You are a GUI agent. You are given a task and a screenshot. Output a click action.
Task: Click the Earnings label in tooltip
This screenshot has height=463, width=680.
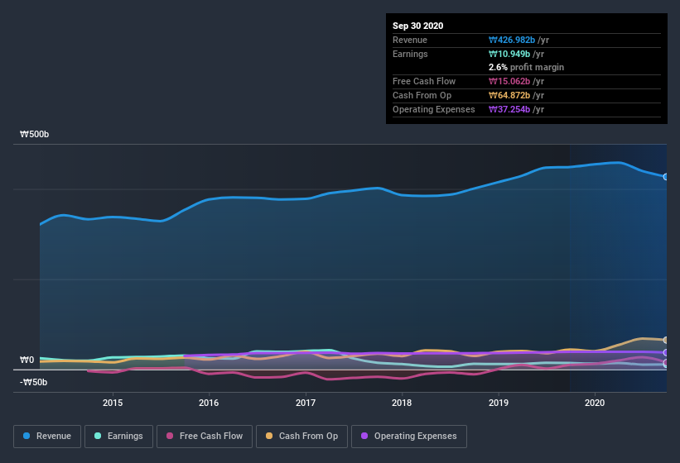coord(410,54)
